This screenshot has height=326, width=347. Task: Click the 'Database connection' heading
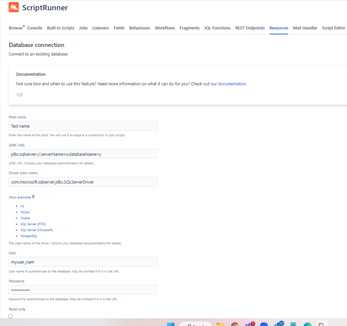[x=36, y=45]
